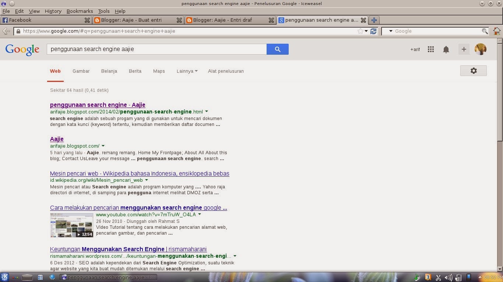Click the Google search query input field

click(x=156, y=49)
